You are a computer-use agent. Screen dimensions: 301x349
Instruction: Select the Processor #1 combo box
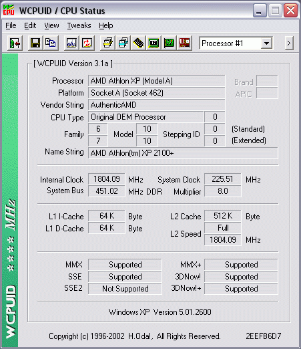pos(236,43)
